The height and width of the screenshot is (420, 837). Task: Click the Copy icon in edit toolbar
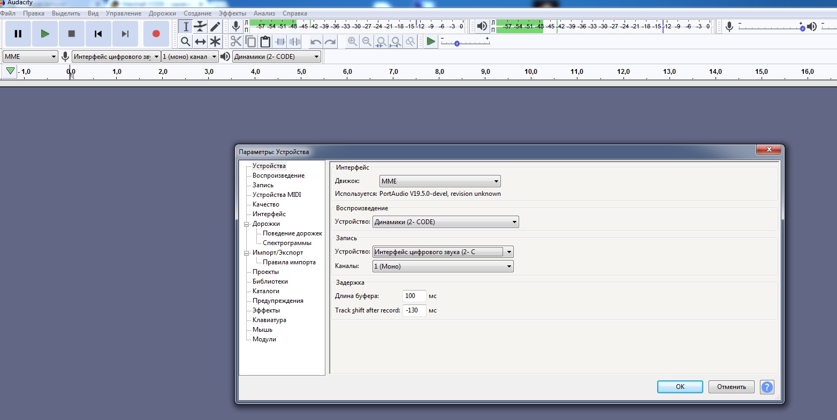tap(250, 41)
